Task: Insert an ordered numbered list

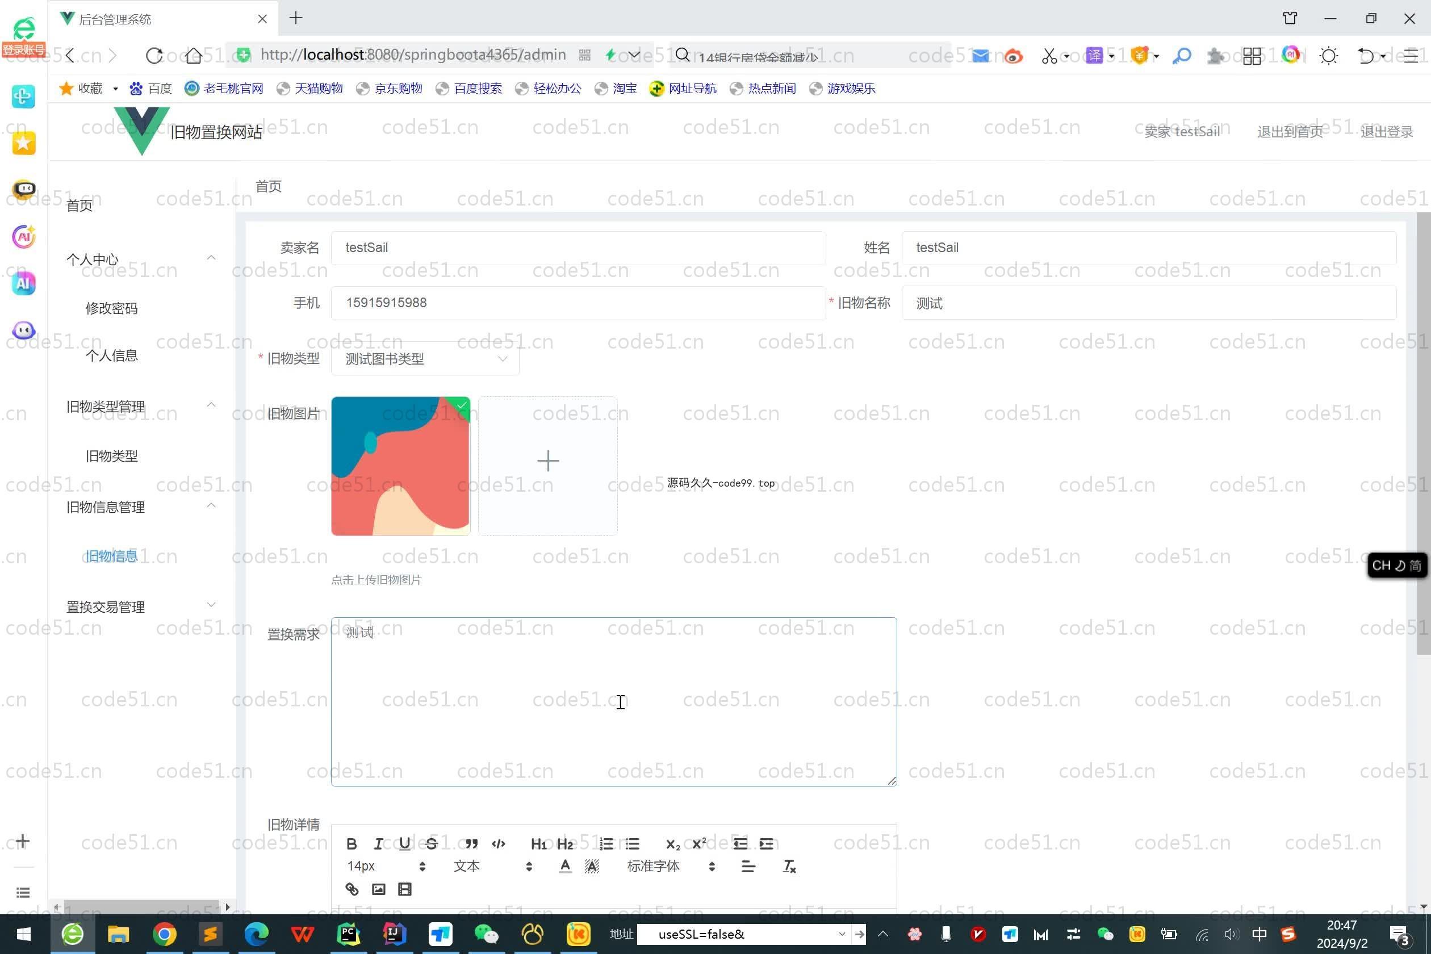Action: point(606,843)
